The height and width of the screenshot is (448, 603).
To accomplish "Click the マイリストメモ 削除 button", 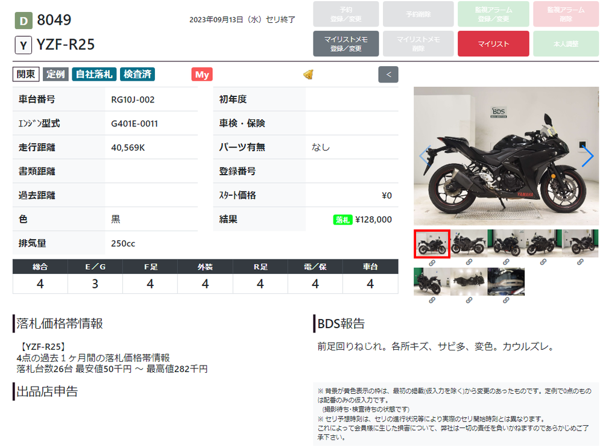I will point(418,44).
